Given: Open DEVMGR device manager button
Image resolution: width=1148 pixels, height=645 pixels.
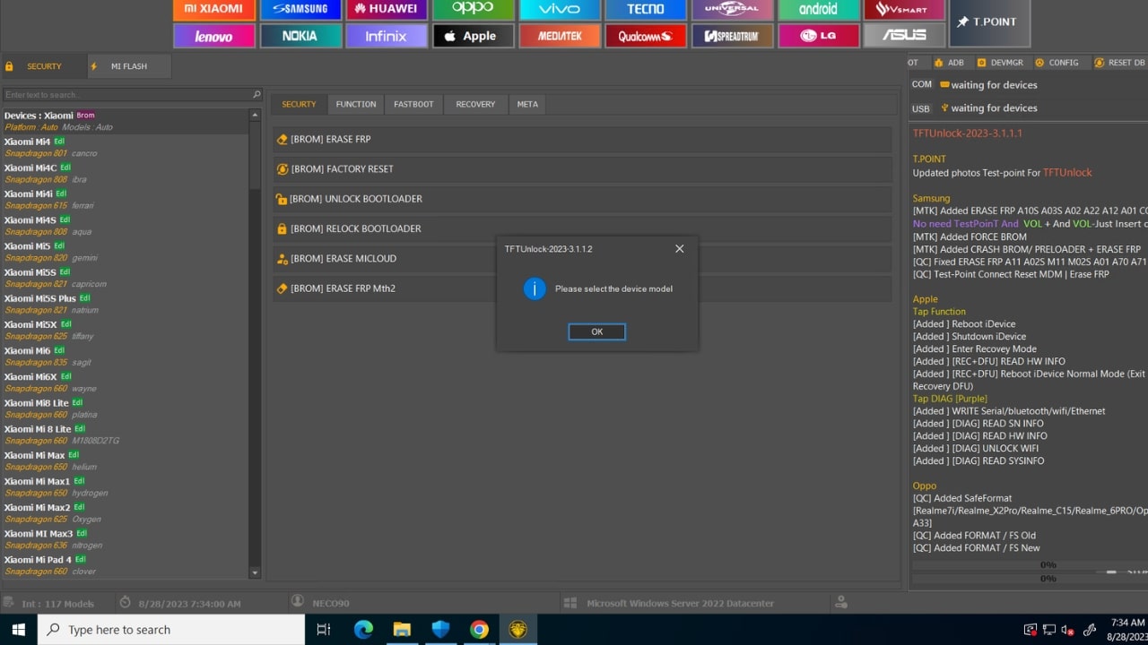Looking at the screenshot, I should (x=999, y=63).
